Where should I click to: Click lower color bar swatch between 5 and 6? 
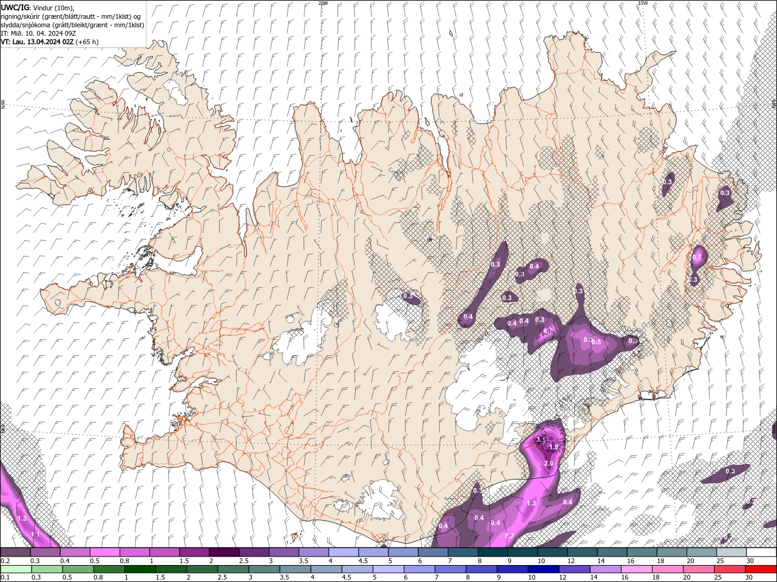pyautogui.click(x=388, y=569)
